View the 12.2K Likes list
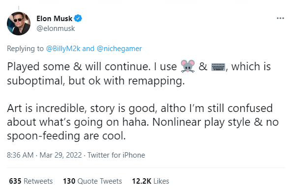The width and height of the screenshot is (292, 193). [x=150, y=181]
